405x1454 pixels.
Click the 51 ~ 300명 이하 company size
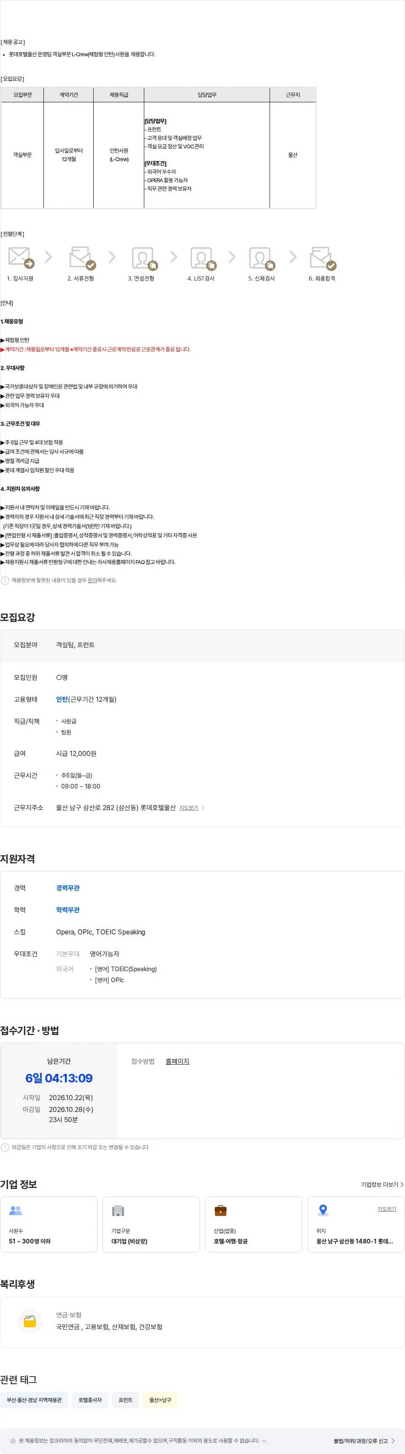pos(29,1241)
